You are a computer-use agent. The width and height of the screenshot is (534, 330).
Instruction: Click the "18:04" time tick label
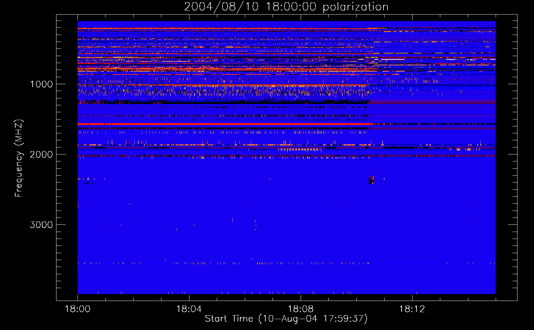189,309
